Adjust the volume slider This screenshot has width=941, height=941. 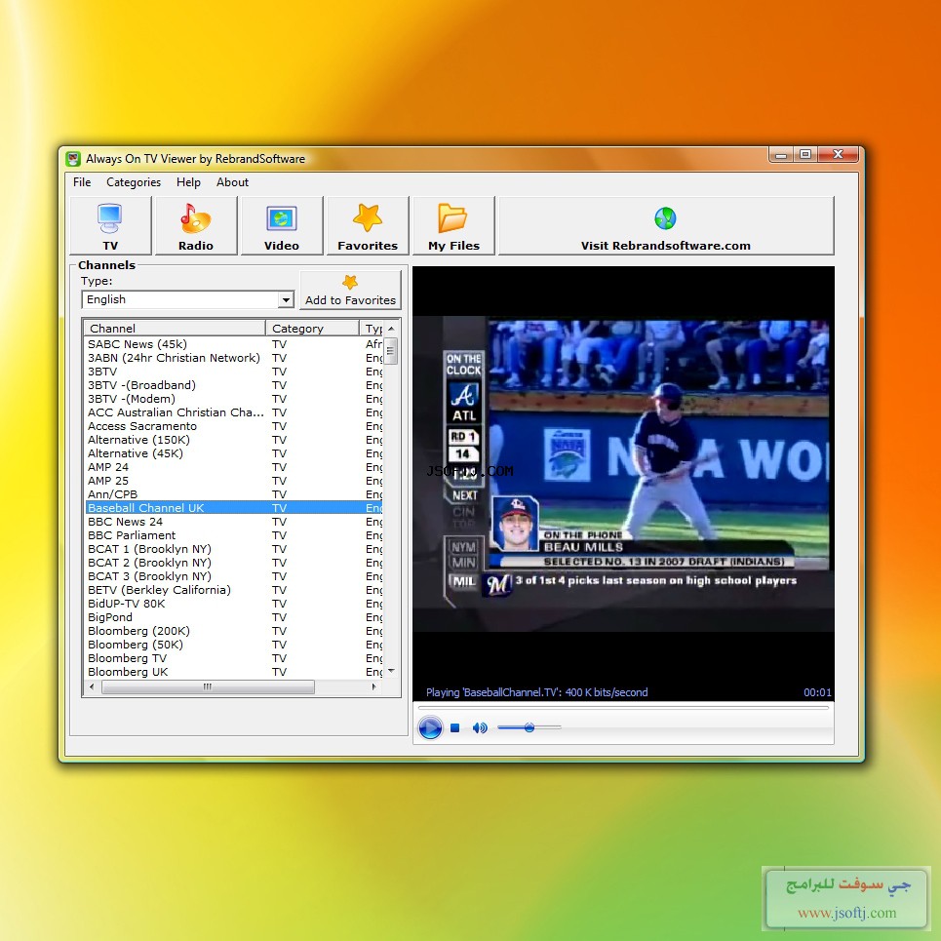coord(529,727)
